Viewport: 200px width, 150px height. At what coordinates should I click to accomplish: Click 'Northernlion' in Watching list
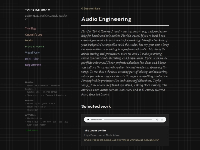33,119
